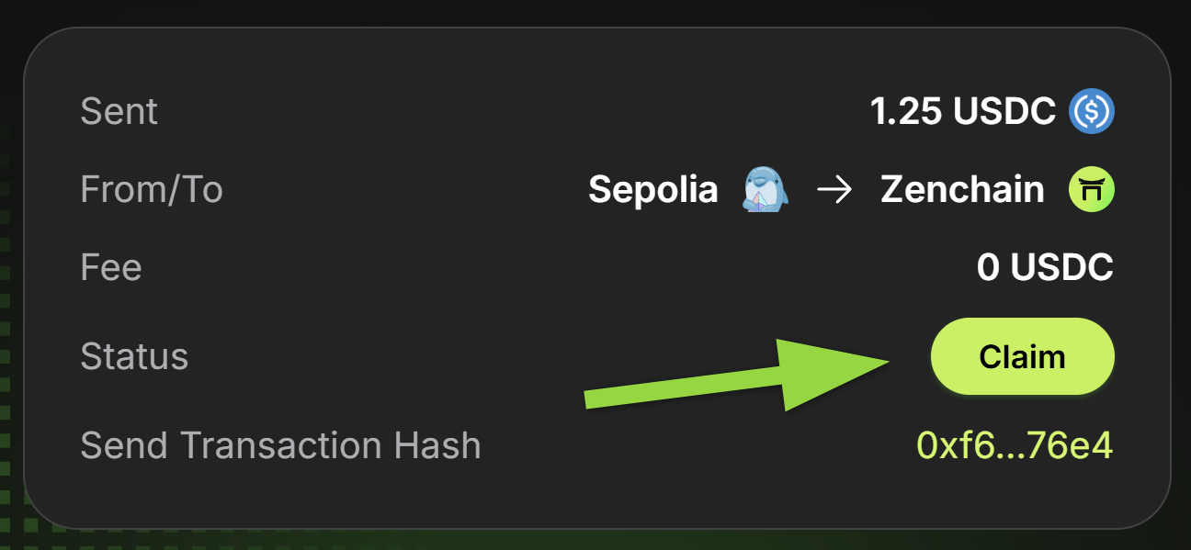Click the Sent row label
The width and height of the screenshot is (1191, 550).
(x=119, y=112)
